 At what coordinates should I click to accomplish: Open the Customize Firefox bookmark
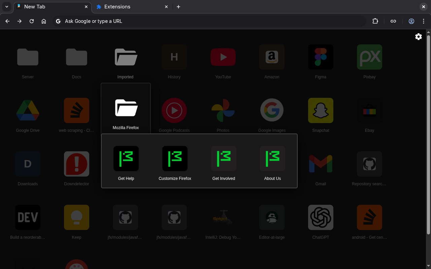pyautogui.click(x=175, y=163)
